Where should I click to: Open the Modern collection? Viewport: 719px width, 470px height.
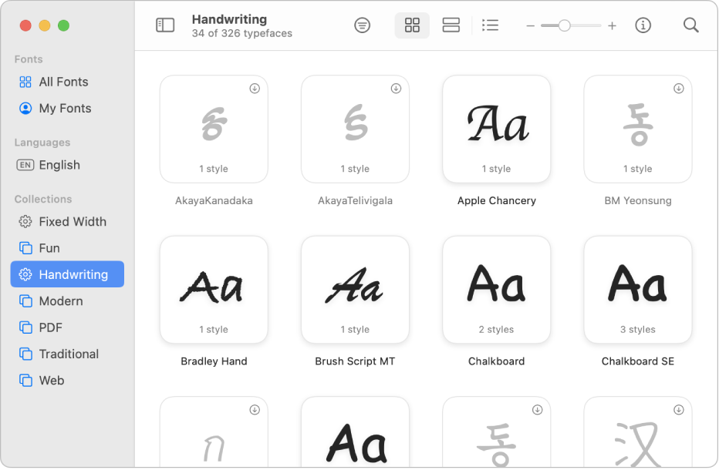point(67,301)
